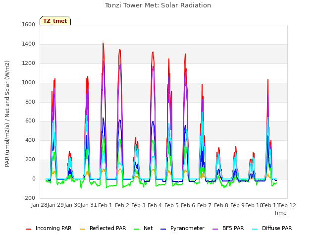
Task: Click the Feb 2 x-axis date label
Action: (x=122, y=205)
